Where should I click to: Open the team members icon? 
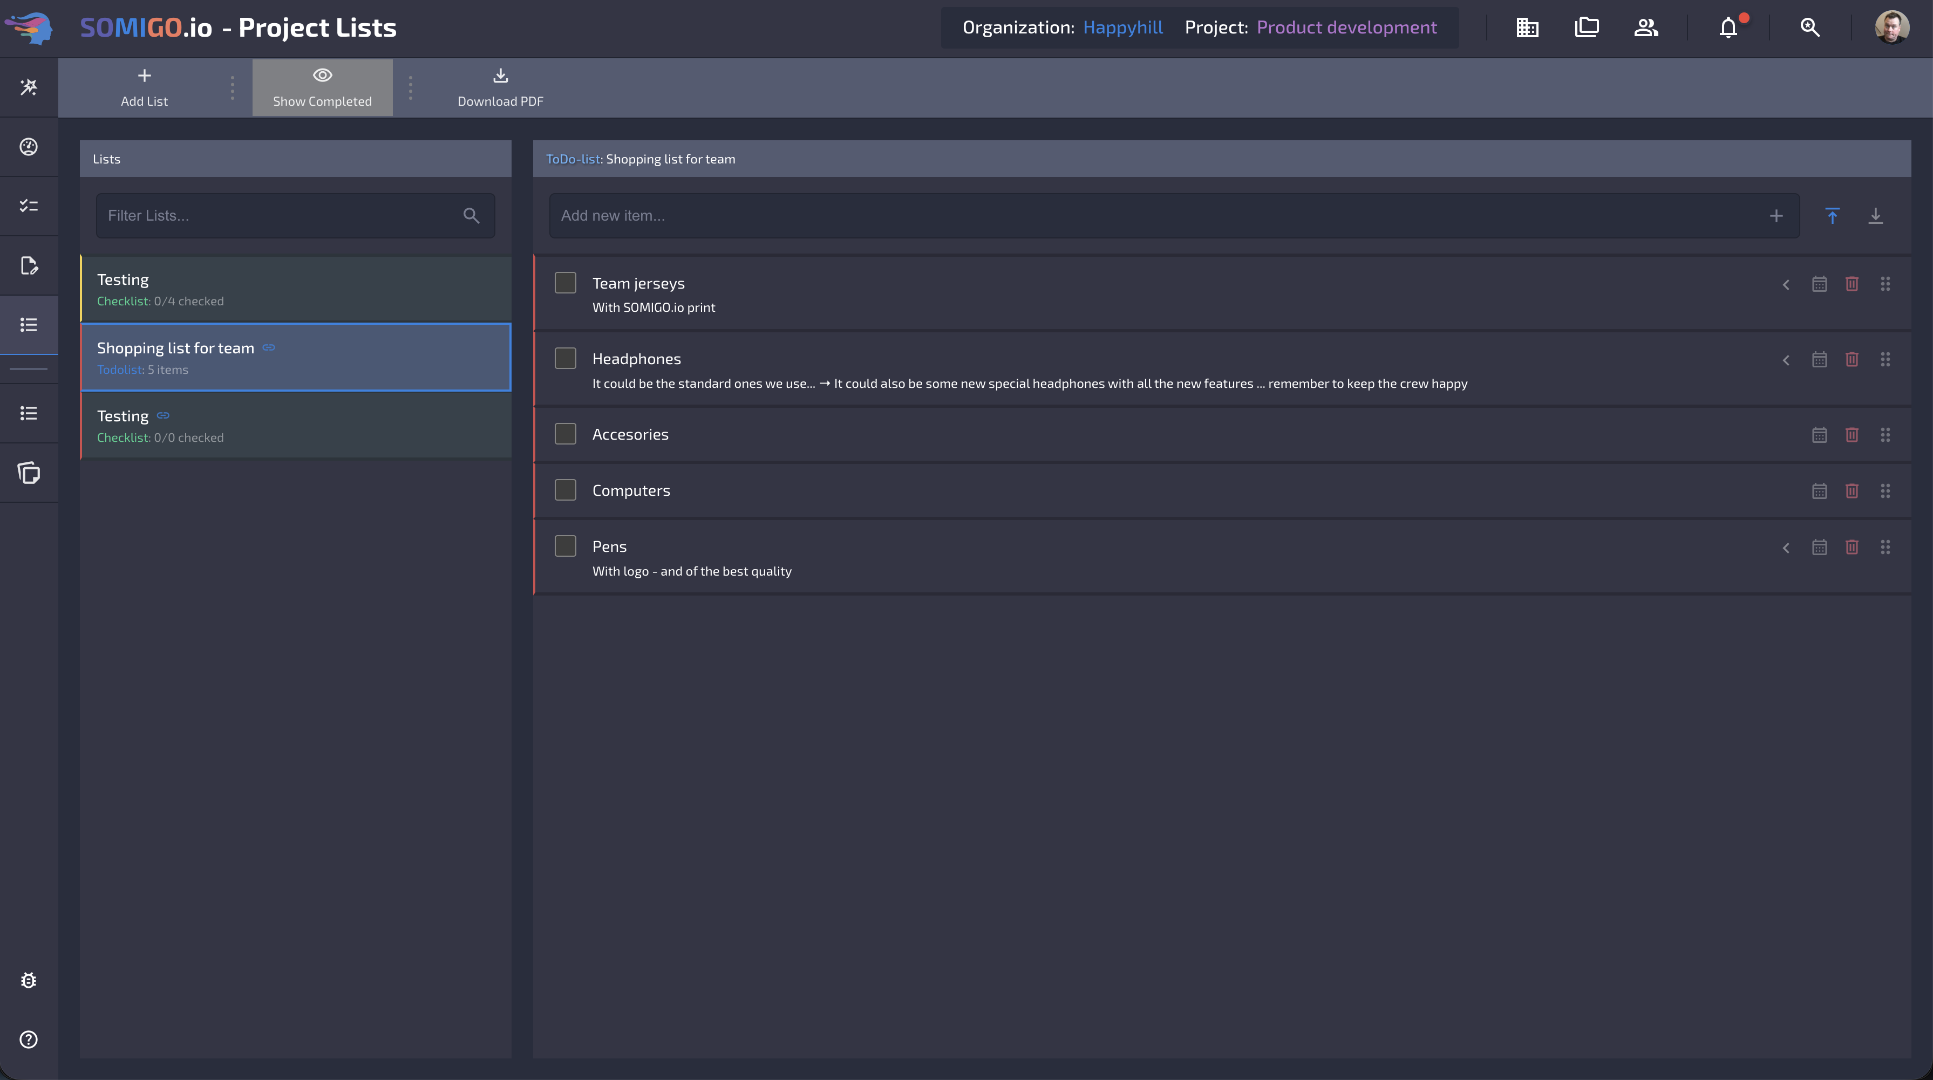click(x=1645, y=29)
